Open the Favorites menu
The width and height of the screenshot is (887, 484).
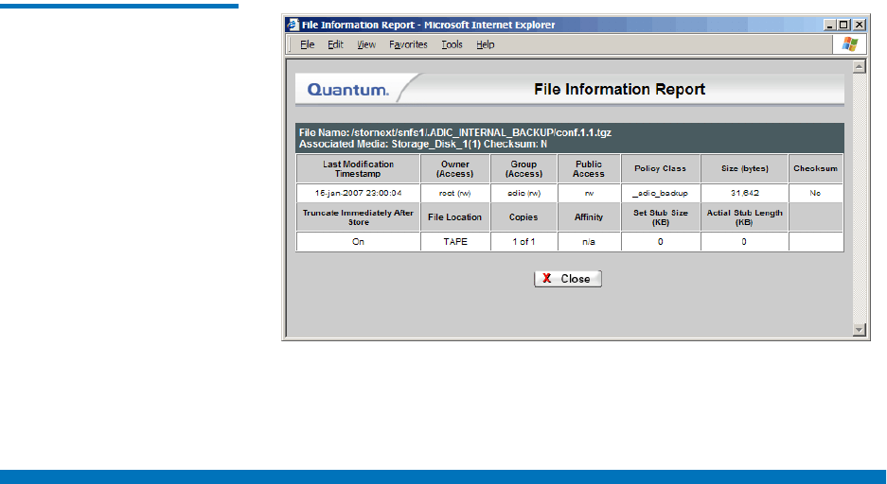[x=408, y=44]
